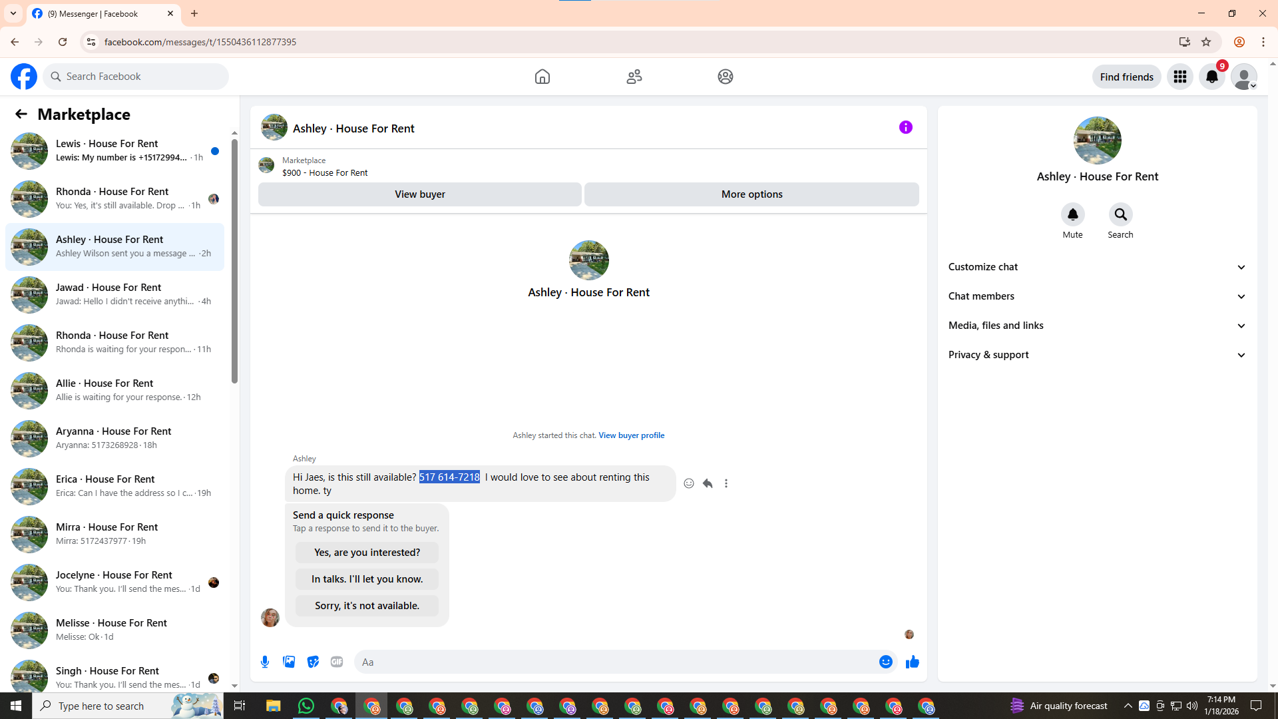Open the sticker picker icon
This screenshot has height=719, width=1278.
313,662
